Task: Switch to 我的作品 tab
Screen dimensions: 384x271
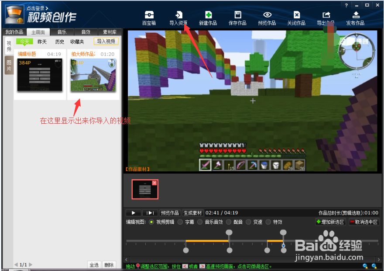Action: pos(14,32)
